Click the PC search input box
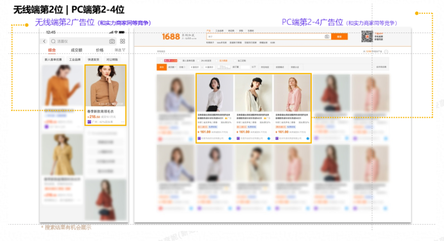Viewport: 444px width, 241px height. [x=269, y=37]
